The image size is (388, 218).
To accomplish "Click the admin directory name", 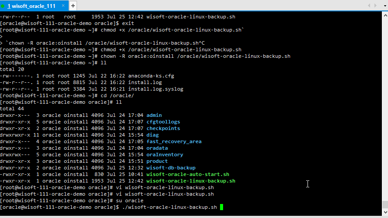I will click(154, 115).
